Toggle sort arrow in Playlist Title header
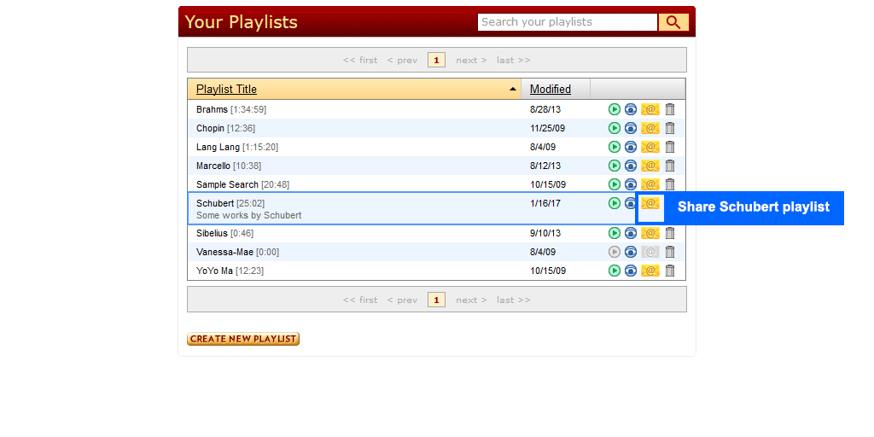The width and height of the screenshot is (874, 437). tap(513, 89)
